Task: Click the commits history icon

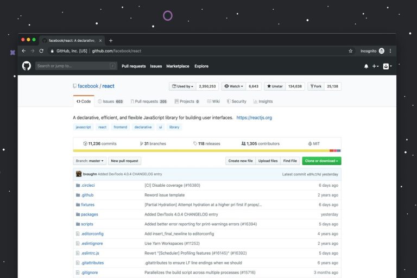Action: [85, 144]
